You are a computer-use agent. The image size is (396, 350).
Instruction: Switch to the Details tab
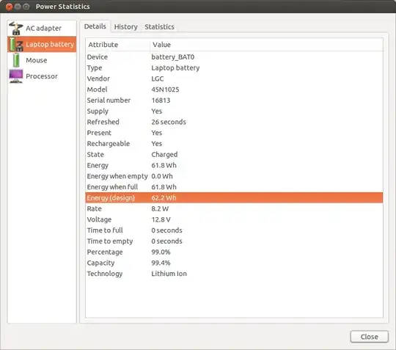[95, 26]
